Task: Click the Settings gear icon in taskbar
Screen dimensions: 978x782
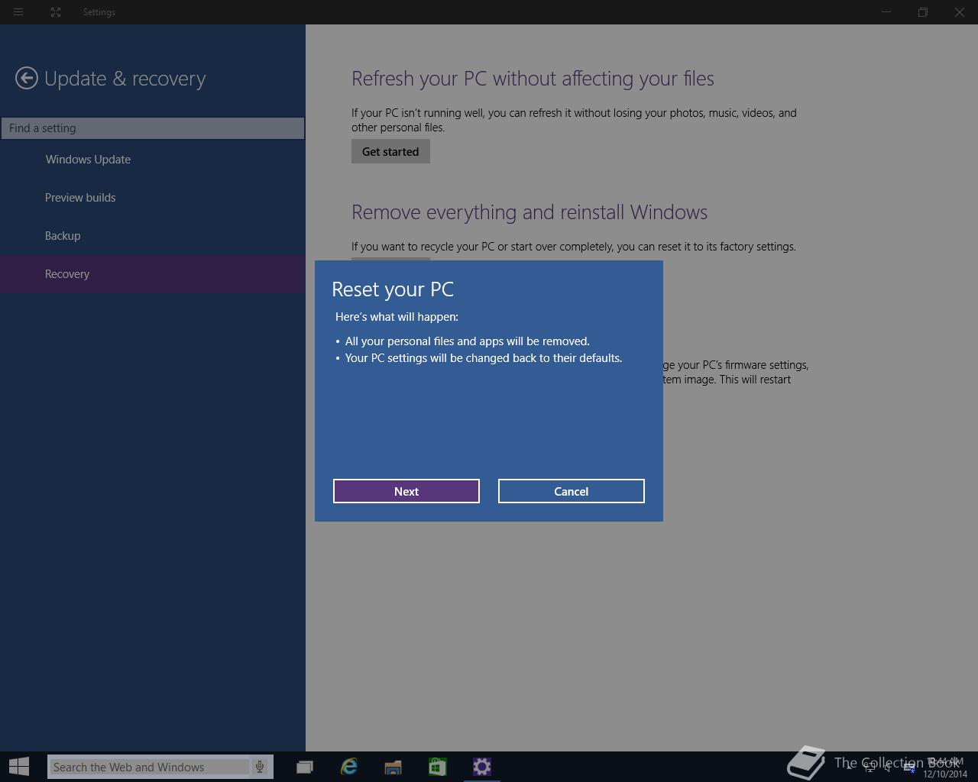Action: [481, 767]
